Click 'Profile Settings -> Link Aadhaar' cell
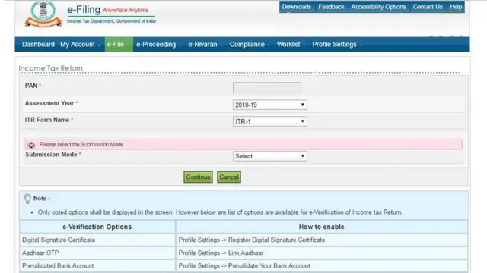This screenshot has width=487, height=273. (x=322, y=253)
